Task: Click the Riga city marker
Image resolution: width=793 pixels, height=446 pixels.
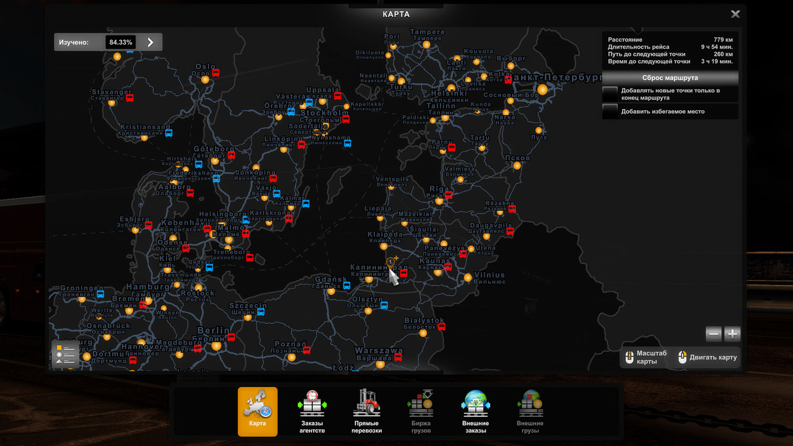Action: coord(439,201)
